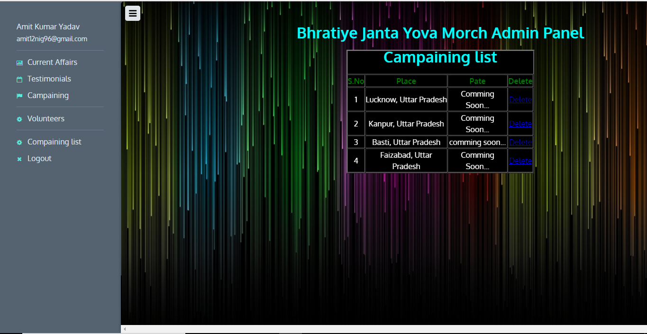Click the Place column header

tap(406, 81)
